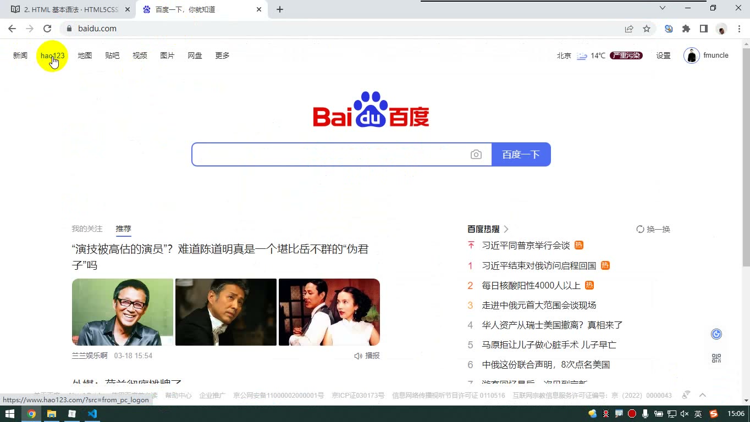
Task: Click the 兰兰娱乐啊 source name
Action: pyautogui.click(x=90, y=356)
